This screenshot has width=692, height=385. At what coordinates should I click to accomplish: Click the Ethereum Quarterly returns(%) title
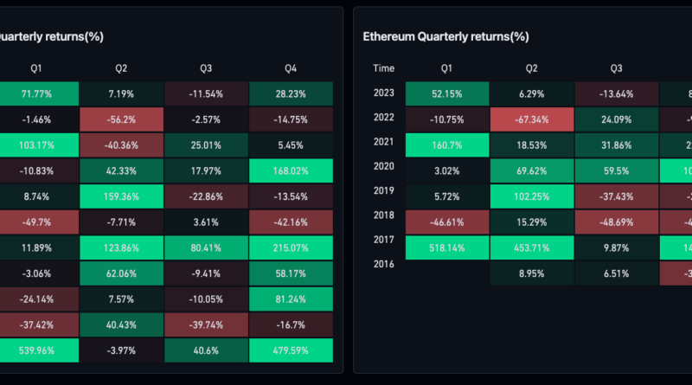445,36
